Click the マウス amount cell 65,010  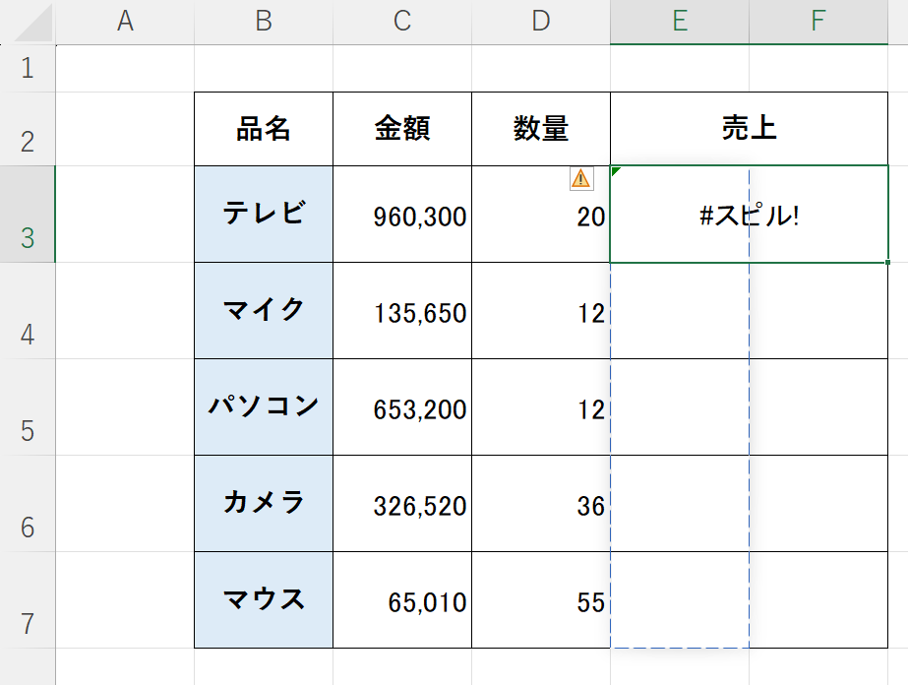tap(402, 600)
